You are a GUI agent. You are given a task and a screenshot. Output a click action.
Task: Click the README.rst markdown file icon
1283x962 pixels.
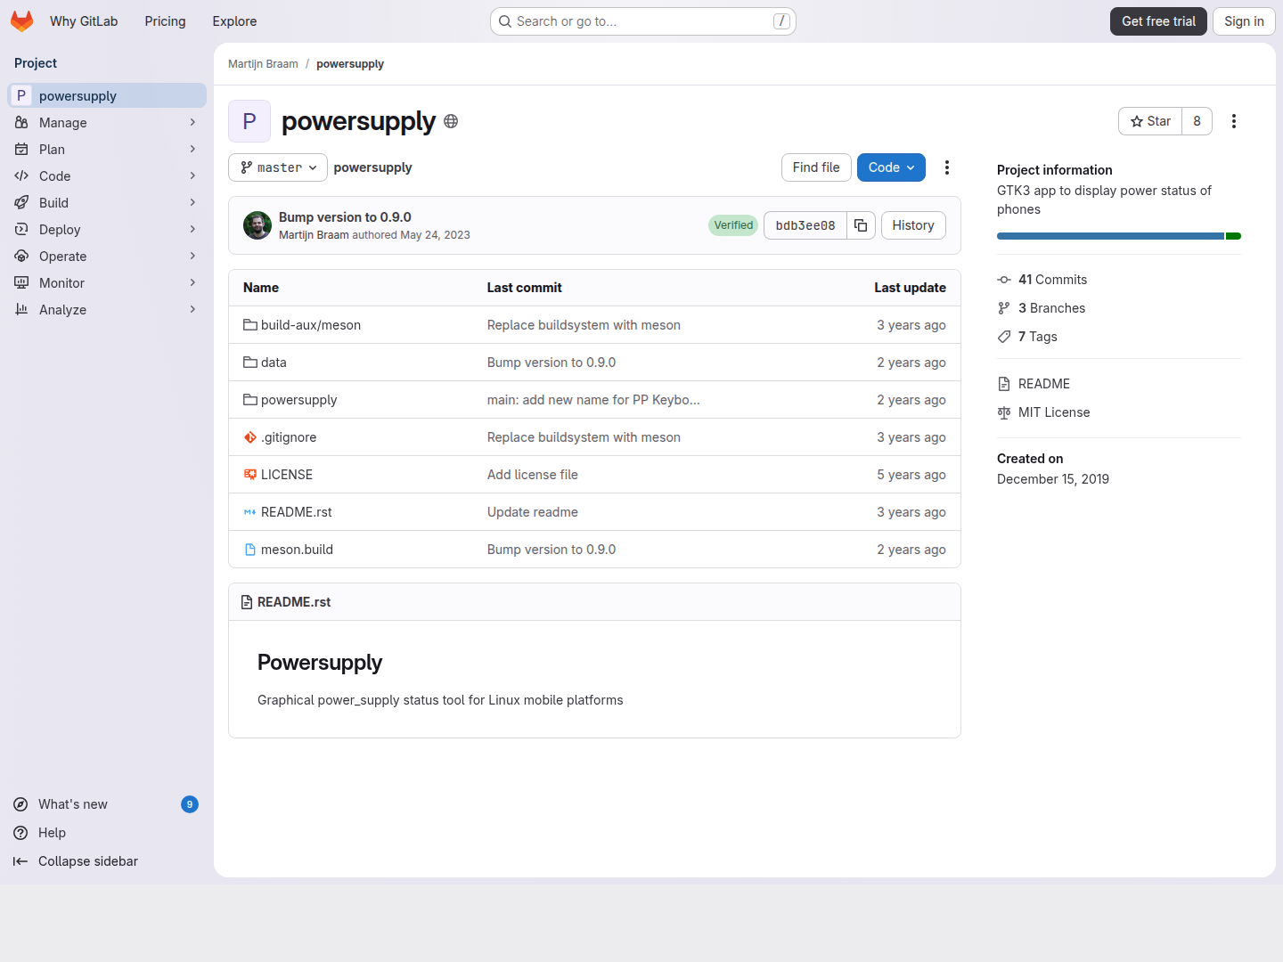(250, 512)
